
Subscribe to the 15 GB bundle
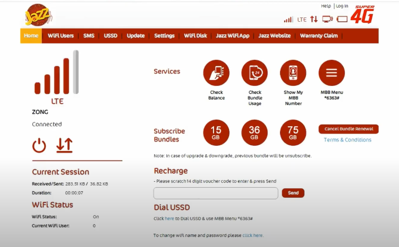click(x=216, y=133)
